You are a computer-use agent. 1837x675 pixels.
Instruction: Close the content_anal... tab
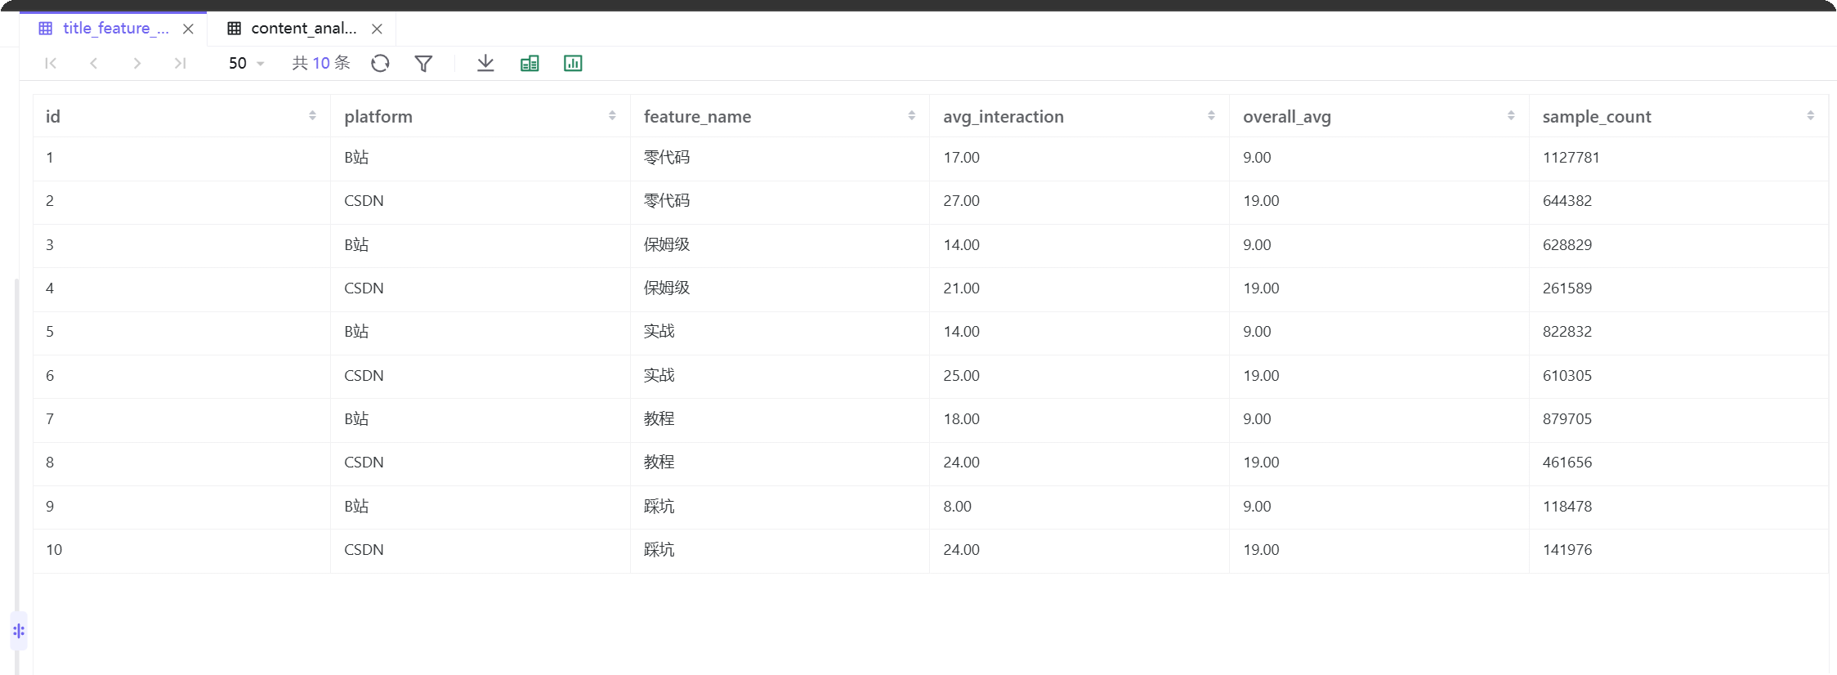coord(377,29)
